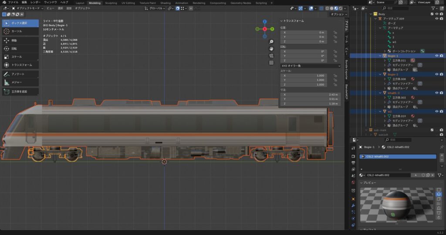This screenshot has width=446, height=235.
Task: Toggle orthographic grid view icon in viewport
Action: pos(271,63)
